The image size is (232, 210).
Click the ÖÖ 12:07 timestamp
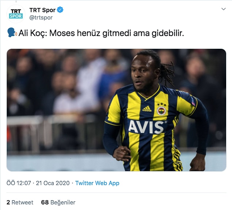[19, 183]
